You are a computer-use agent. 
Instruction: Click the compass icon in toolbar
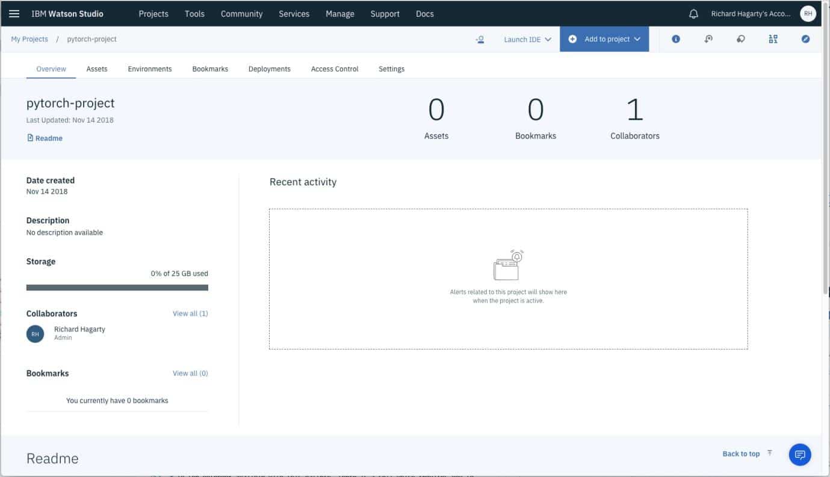[806, 39]
